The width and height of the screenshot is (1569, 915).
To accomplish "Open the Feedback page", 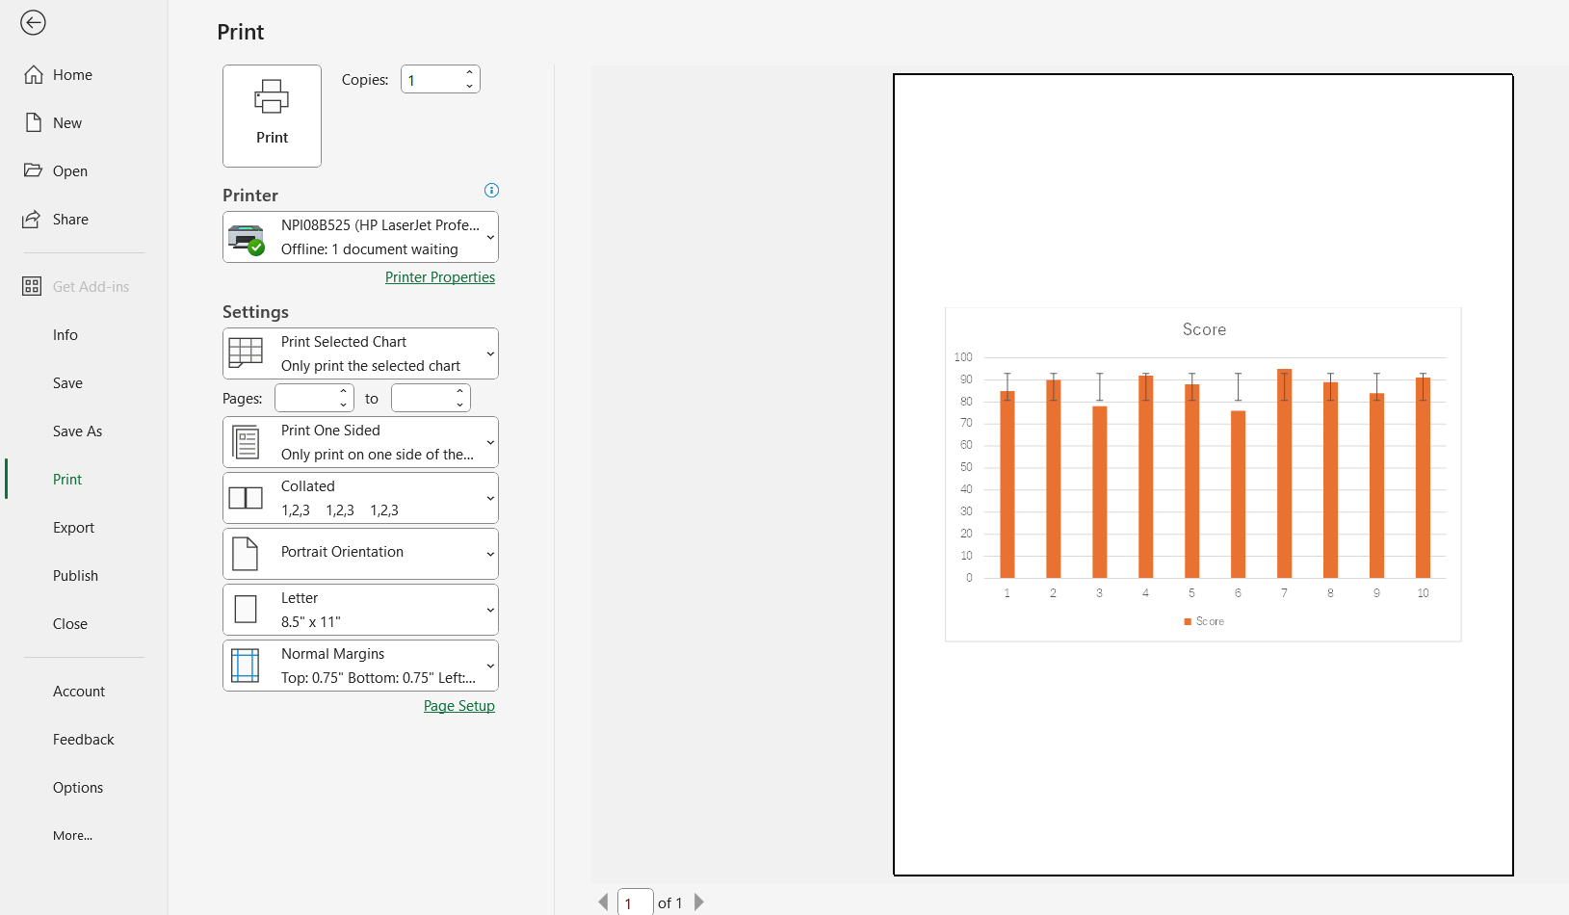I will pyautogui.click(x=84, y=739).
